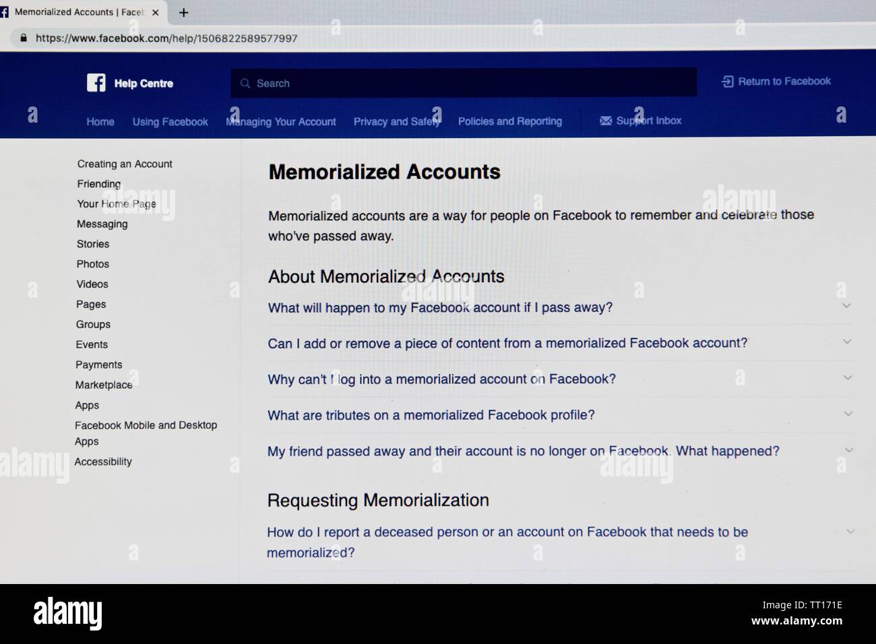Go to Using Facebook navigation item
Screen dimensions: 876x644
[170, 122]
